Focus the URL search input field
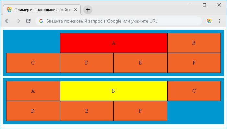This screenshot has height=129, width=227. tap(119, 21)
